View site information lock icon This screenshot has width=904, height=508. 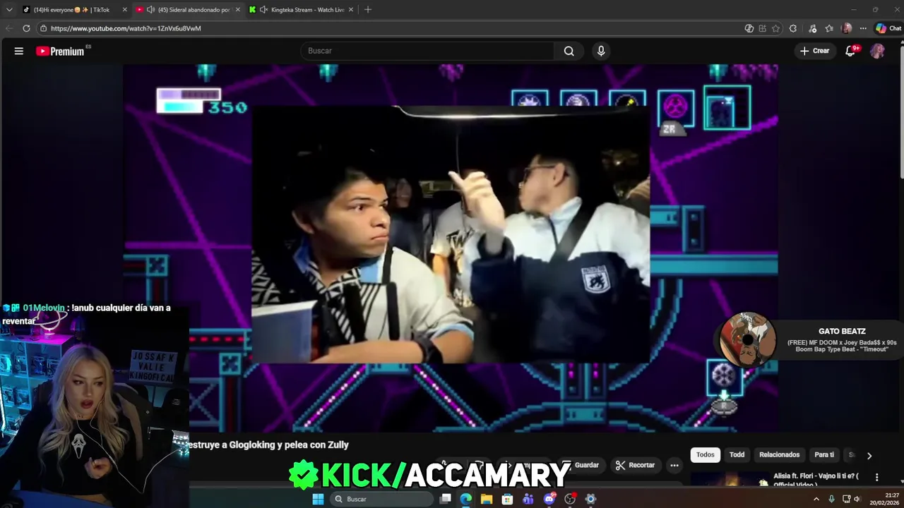[43, 28]
